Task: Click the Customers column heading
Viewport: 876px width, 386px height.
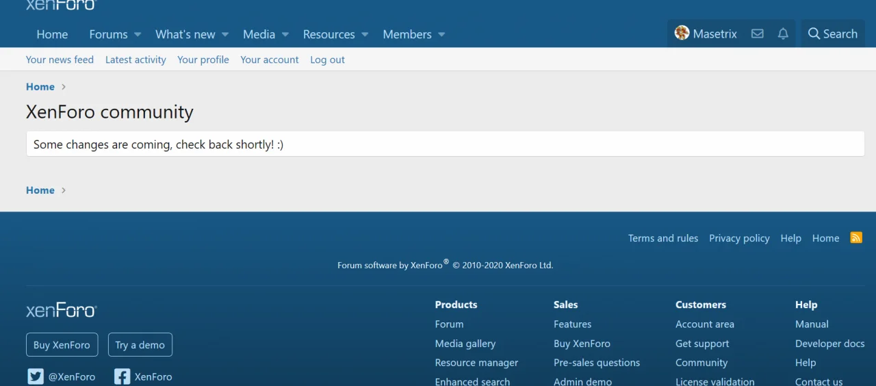Action: point(701,305)
